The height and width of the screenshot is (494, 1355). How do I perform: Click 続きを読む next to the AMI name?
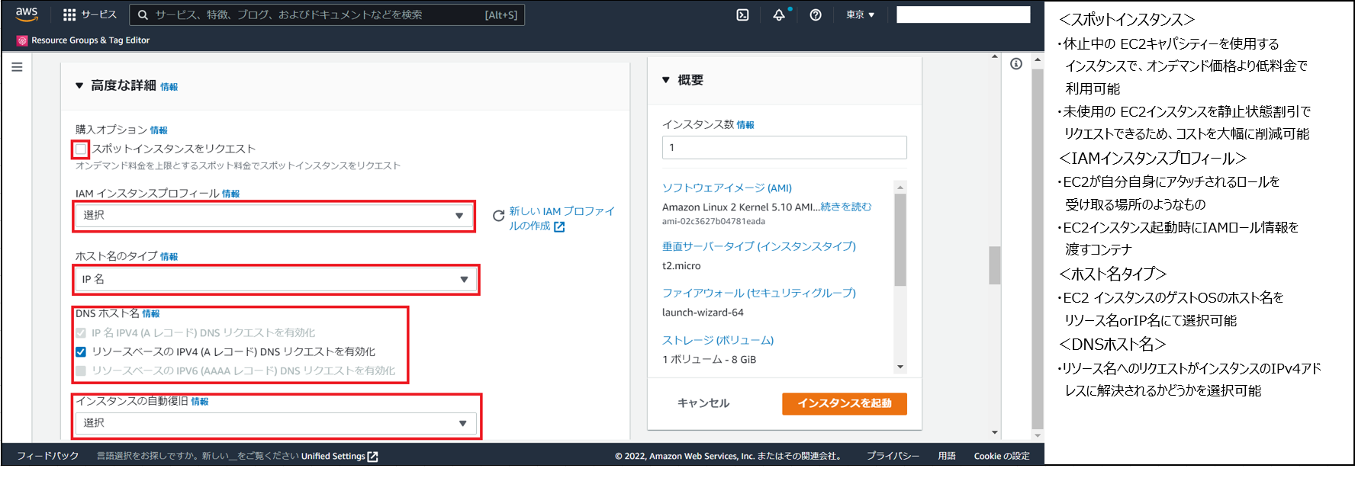[x=846, y=207]
